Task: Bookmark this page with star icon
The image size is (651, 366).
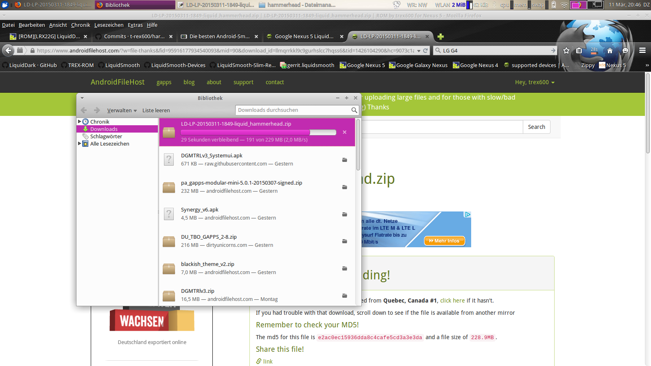Action: click(566, 50)
